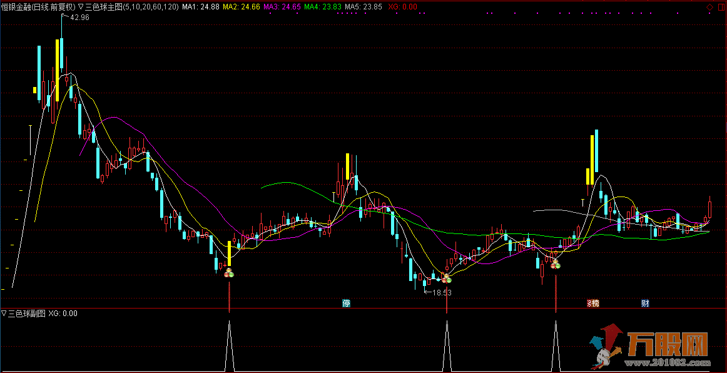
Task: Click the XG: 0.00 value in sub-chart
Action: pyautogui.click(x=63, y=314)
